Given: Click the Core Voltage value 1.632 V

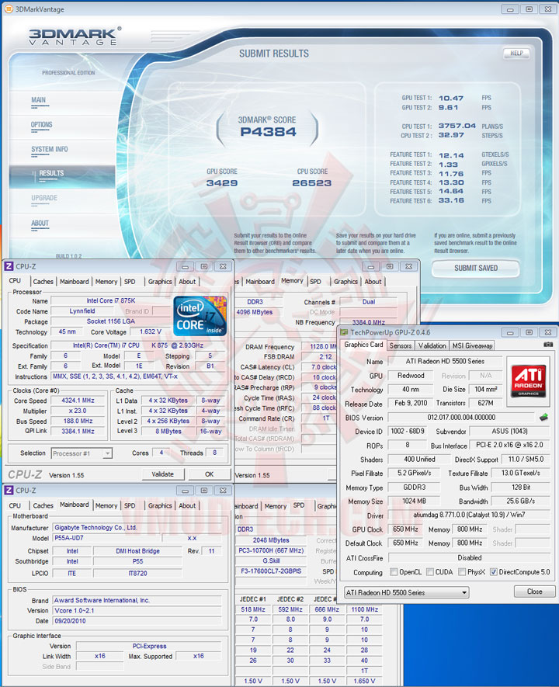Looking at the screenshot, I should tap(150, 331).
